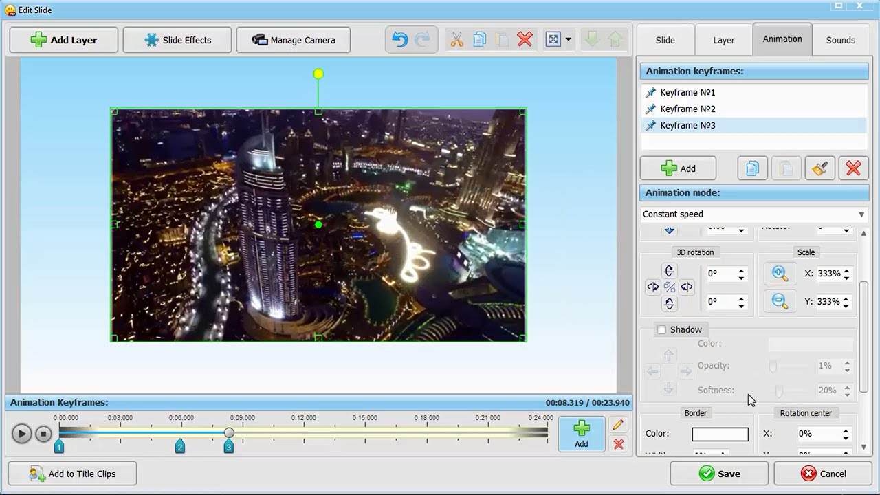
Task: Open the Animation mode Constant speed dropdown
Action: [754, 214]
